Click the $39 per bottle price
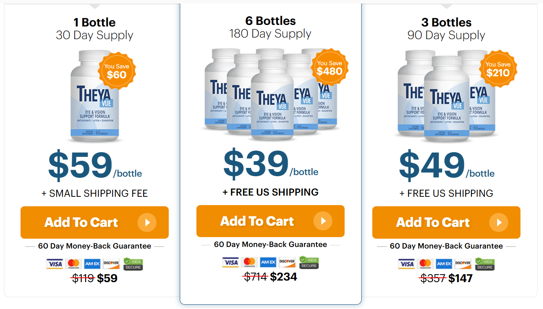 (x=256, y=164)
